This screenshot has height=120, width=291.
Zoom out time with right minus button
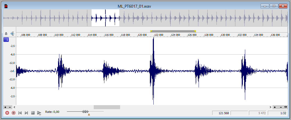(x=281, y=107)
